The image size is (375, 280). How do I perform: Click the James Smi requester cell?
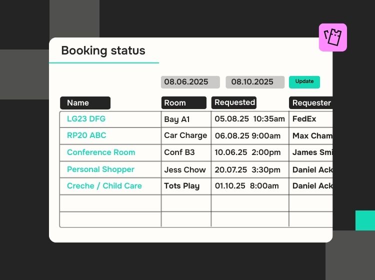point(310,152)
